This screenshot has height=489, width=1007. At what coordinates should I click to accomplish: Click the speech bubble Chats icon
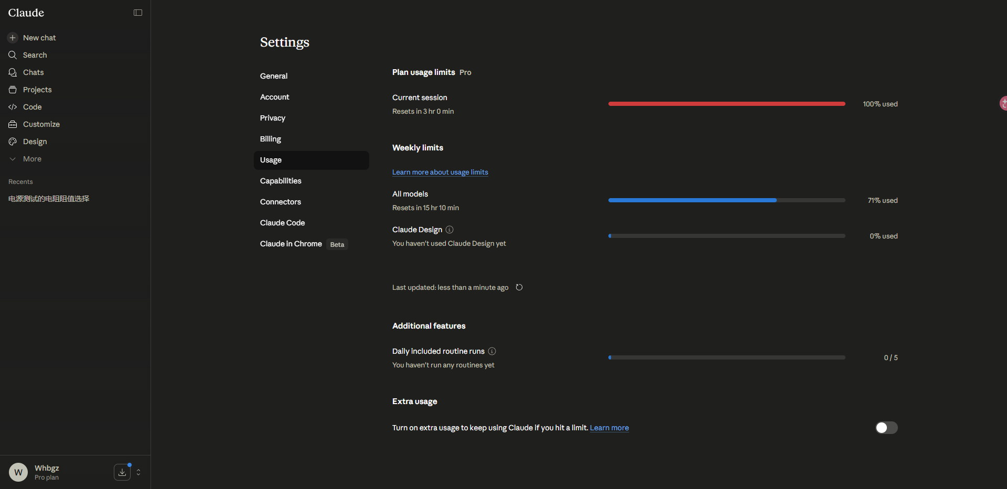tap(13, 72)
